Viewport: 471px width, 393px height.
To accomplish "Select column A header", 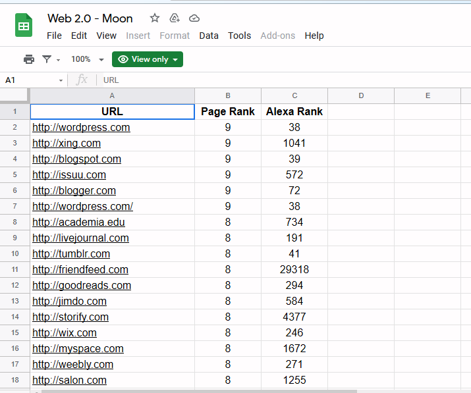I will [x=113, y=95].
